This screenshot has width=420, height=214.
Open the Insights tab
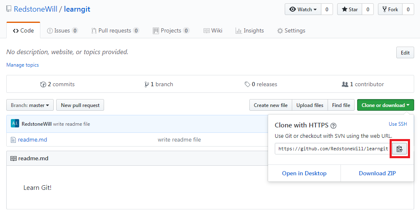pyautogui.click(x=250, y=30)
